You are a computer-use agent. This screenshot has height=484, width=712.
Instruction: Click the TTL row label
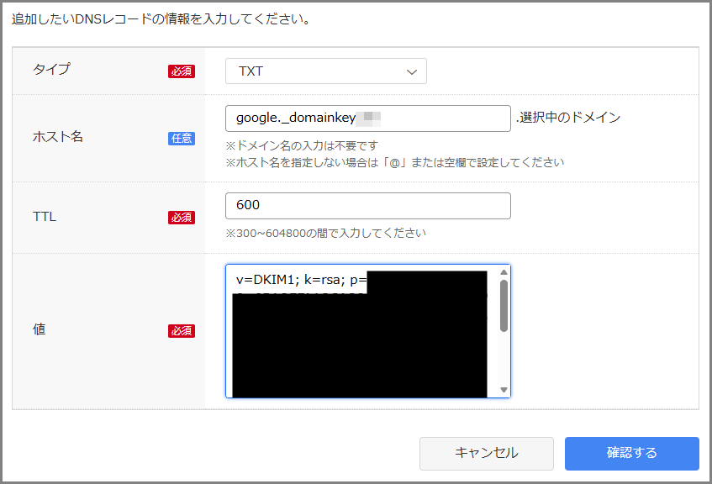(x=45, y=217)
